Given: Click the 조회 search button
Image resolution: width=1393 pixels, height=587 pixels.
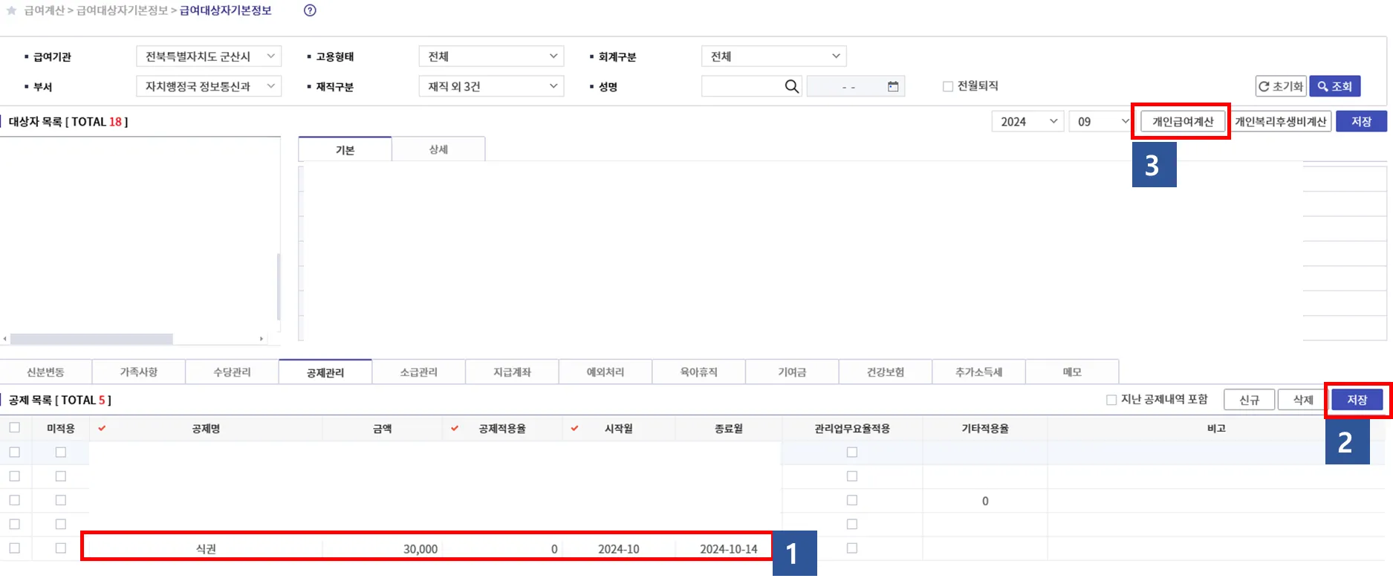Looking at the screenshot, I should 1335,86.
